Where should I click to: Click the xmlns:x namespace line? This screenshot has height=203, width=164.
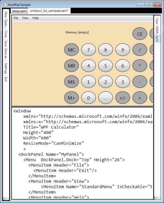point(88,122)
